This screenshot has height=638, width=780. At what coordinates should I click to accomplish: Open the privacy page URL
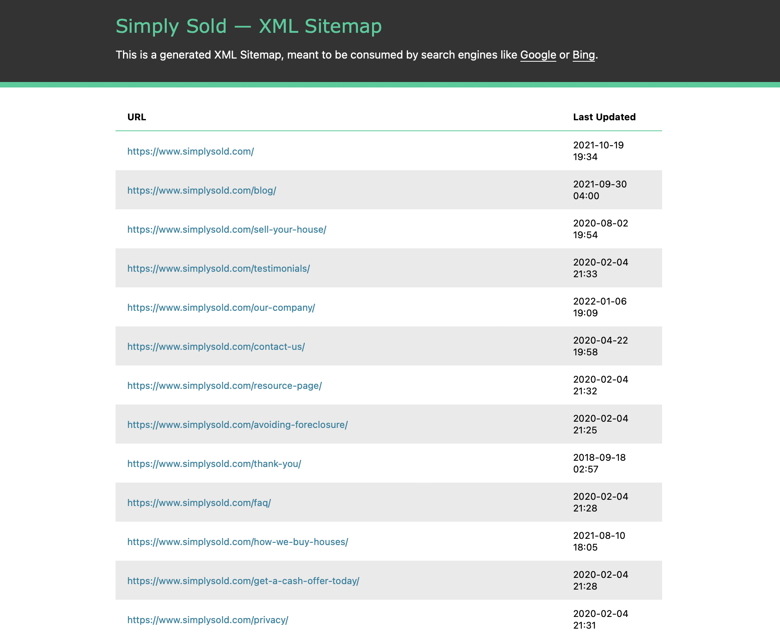[x=208, y=620]
